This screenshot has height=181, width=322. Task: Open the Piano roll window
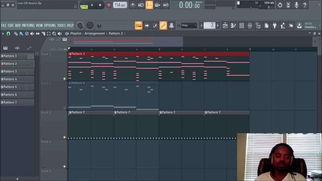pyautogui.click(x=233, y=25)
